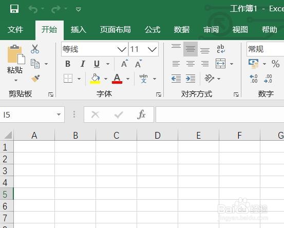Open the Borders dropdown arrow

click(79, 79)
